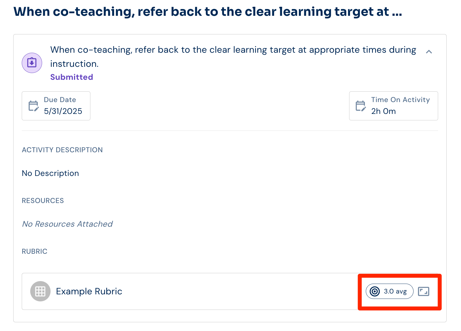The height and width of the screenshot is (331, 461).
Task: Expand the rubric with the fullscreen icon
Action: click(x=423, y=291)
